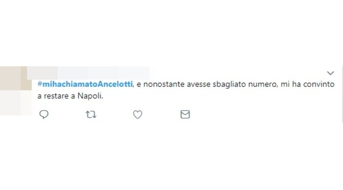Retweet the Ancelotti tweet
Image resolution: width=343 pixels, height=190 pixels.
pyautogui.click(x=91, y=114)
